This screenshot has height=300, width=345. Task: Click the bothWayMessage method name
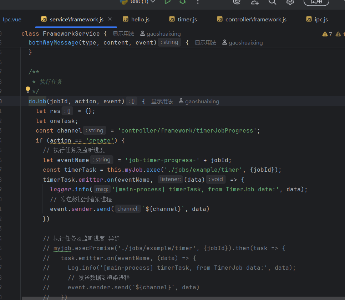click(54, 43)
